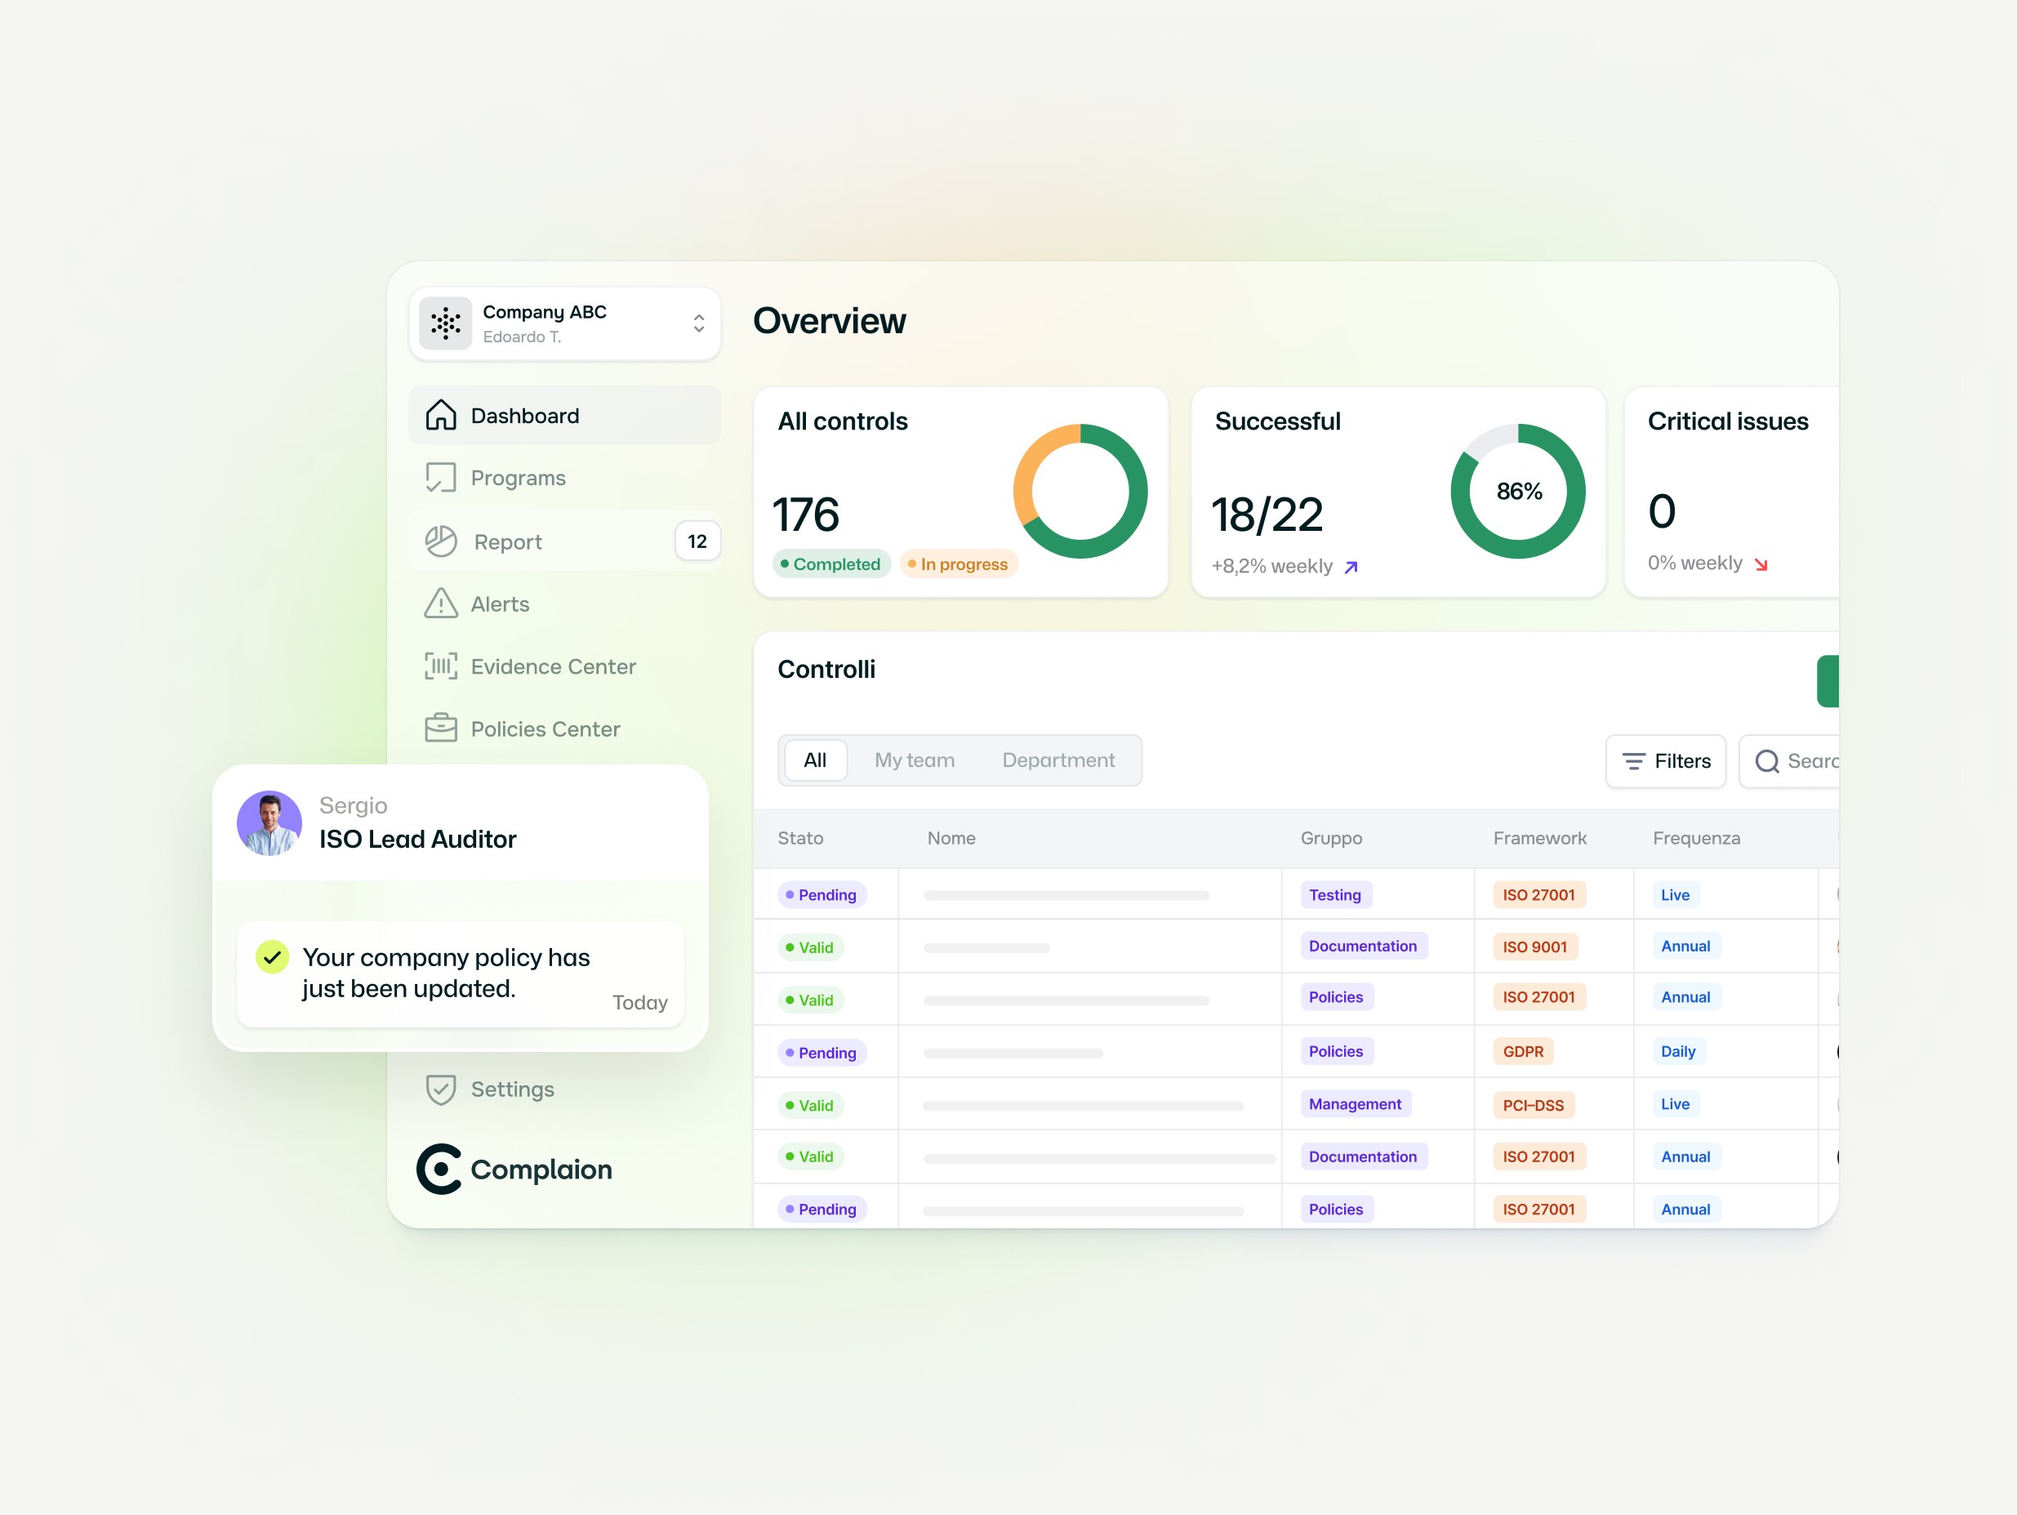Click the Search input field
The image size is (2017, 1515).
[1797, 760]
